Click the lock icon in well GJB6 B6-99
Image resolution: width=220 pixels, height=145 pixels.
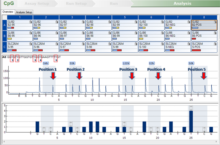point(136,33)
